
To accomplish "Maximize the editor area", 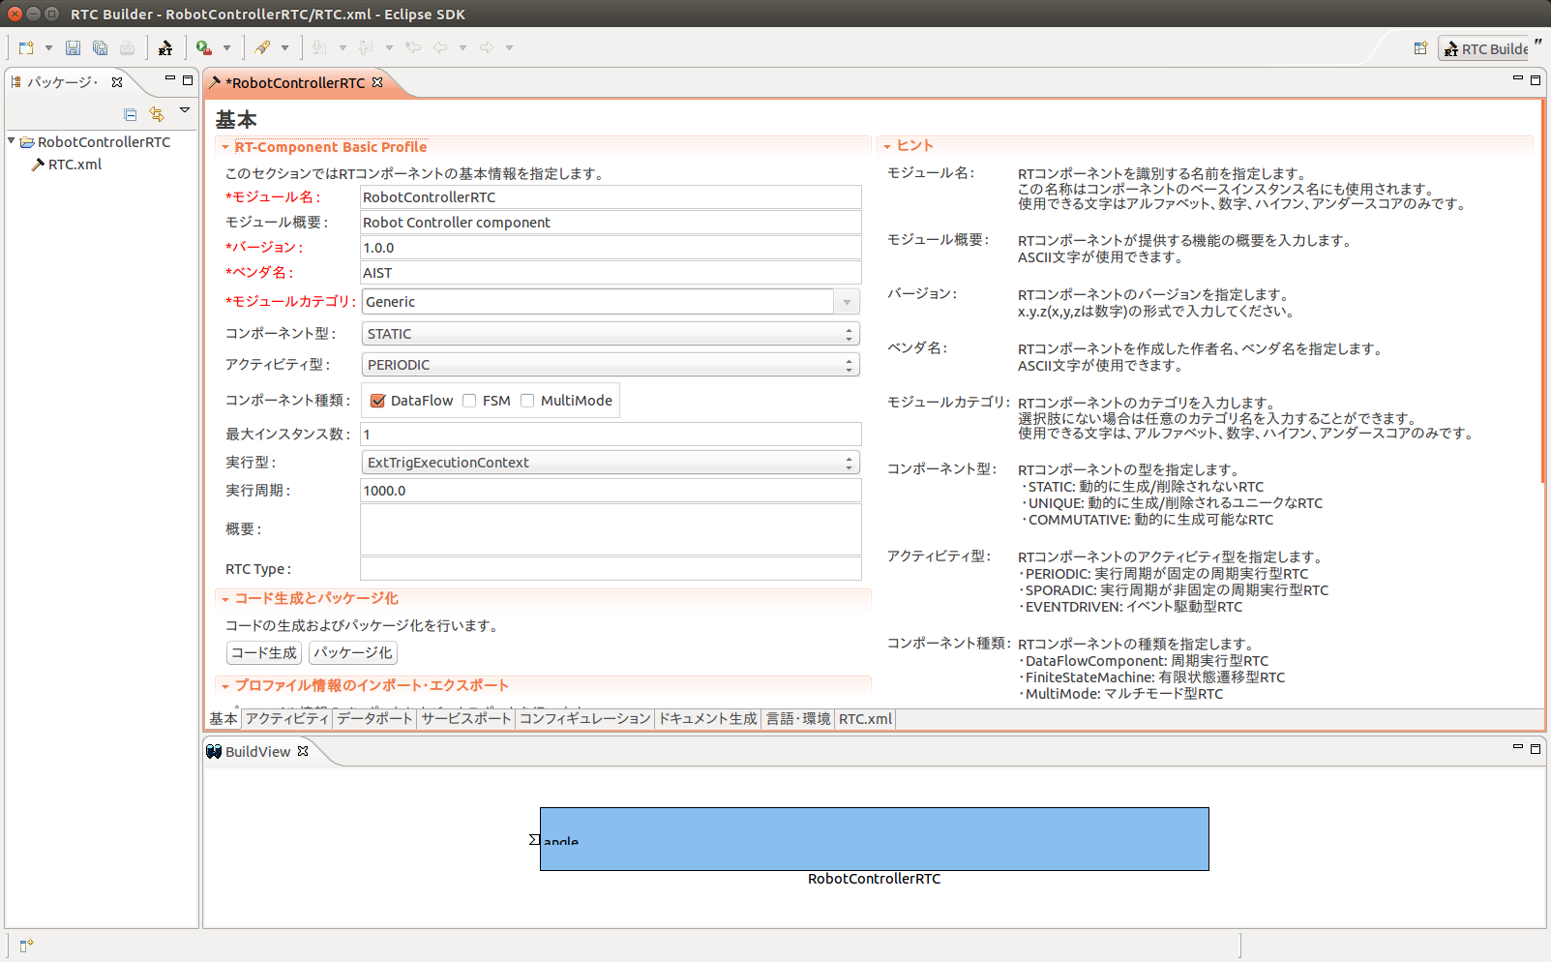I will (x=1536, y=80).
